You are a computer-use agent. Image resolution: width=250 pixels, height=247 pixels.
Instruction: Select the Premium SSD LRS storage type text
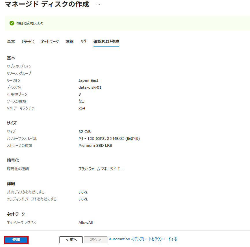[x=95, y=146]
